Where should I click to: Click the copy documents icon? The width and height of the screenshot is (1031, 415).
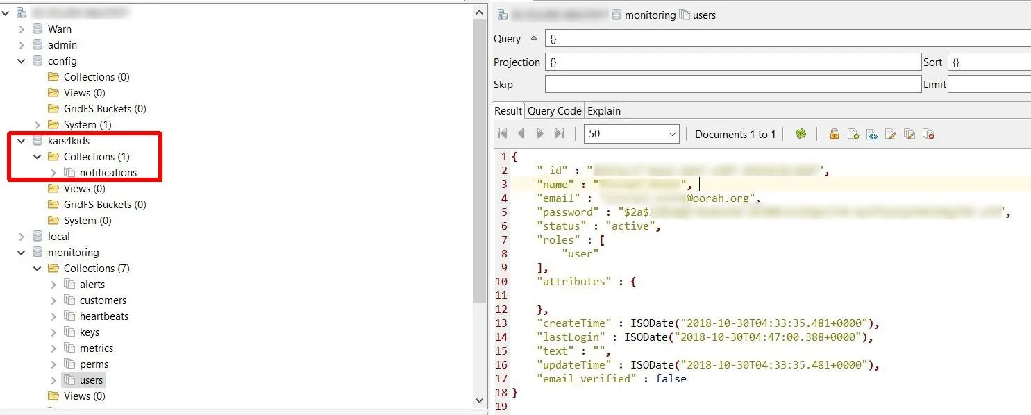(910, 134)
